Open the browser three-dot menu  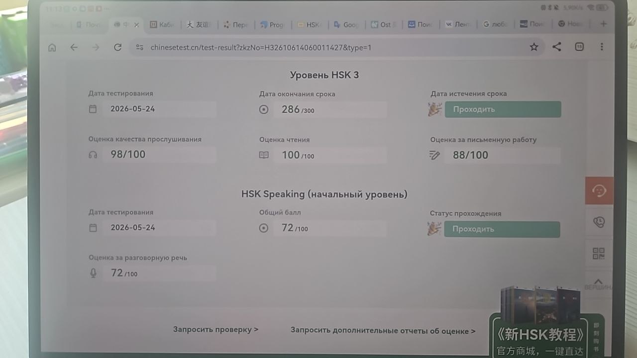pyautogui.click(x=602, y=47)
